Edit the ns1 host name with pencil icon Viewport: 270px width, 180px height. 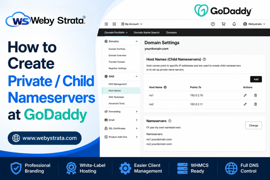tap(245, 95)
